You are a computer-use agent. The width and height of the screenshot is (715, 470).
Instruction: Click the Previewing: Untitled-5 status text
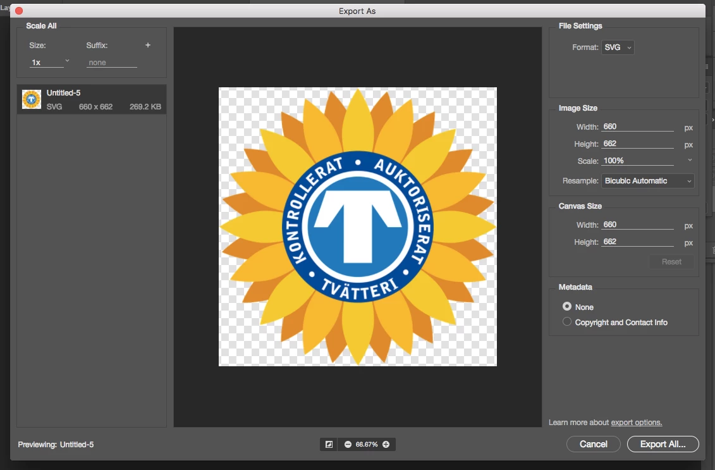point(56,445)
